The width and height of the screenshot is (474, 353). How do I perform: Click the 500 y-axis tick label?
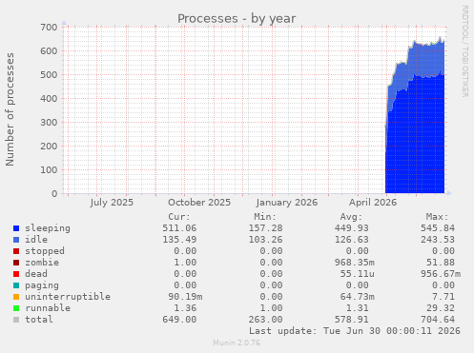click(49, 75)
